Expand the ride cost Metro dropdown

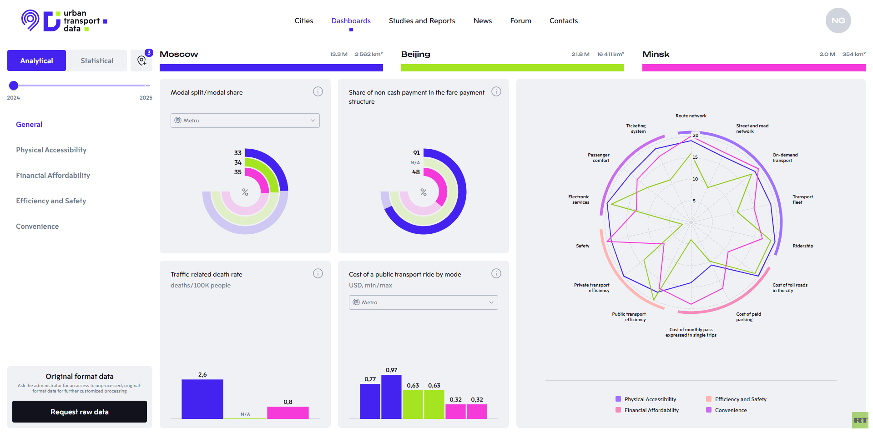[x=423, y=302]
